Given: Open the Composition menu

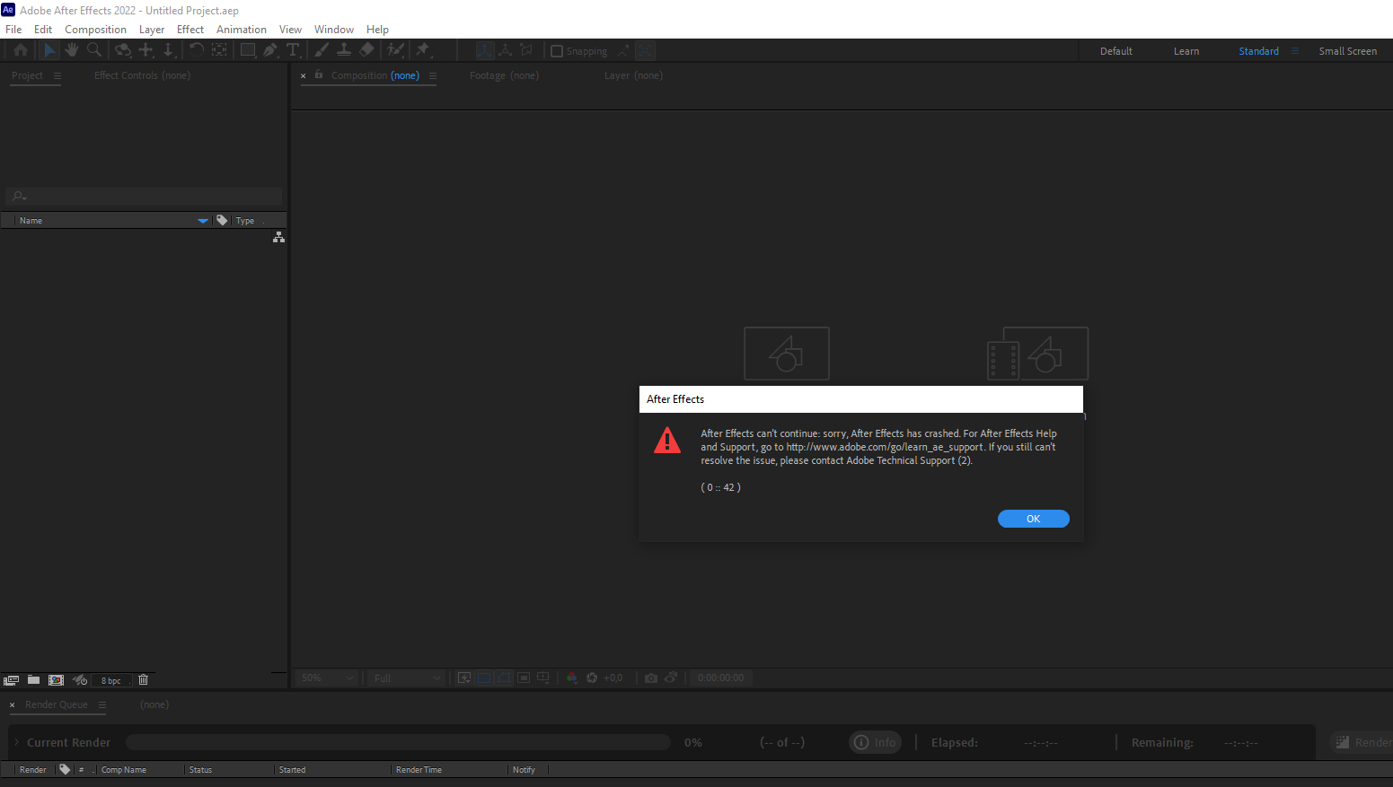Looking at the screenshot, I should click(95, 29).
